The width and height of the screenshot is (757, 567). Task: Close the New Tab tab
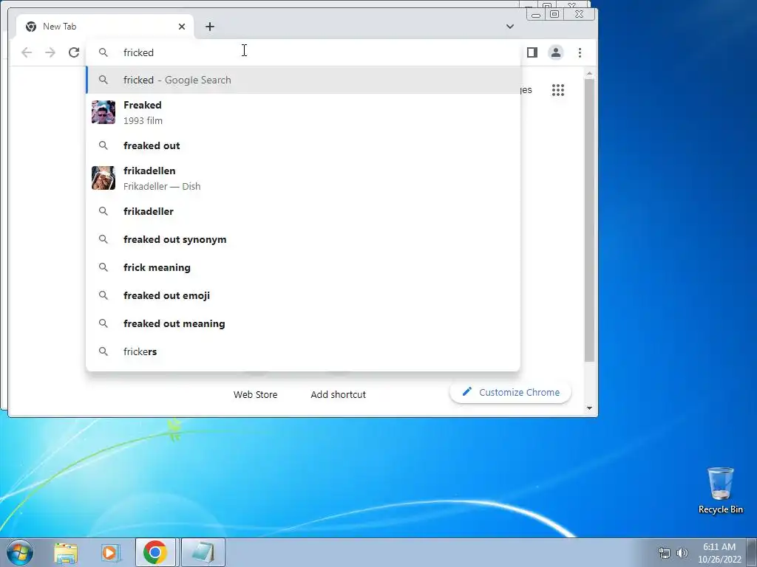tap(182, 27)
